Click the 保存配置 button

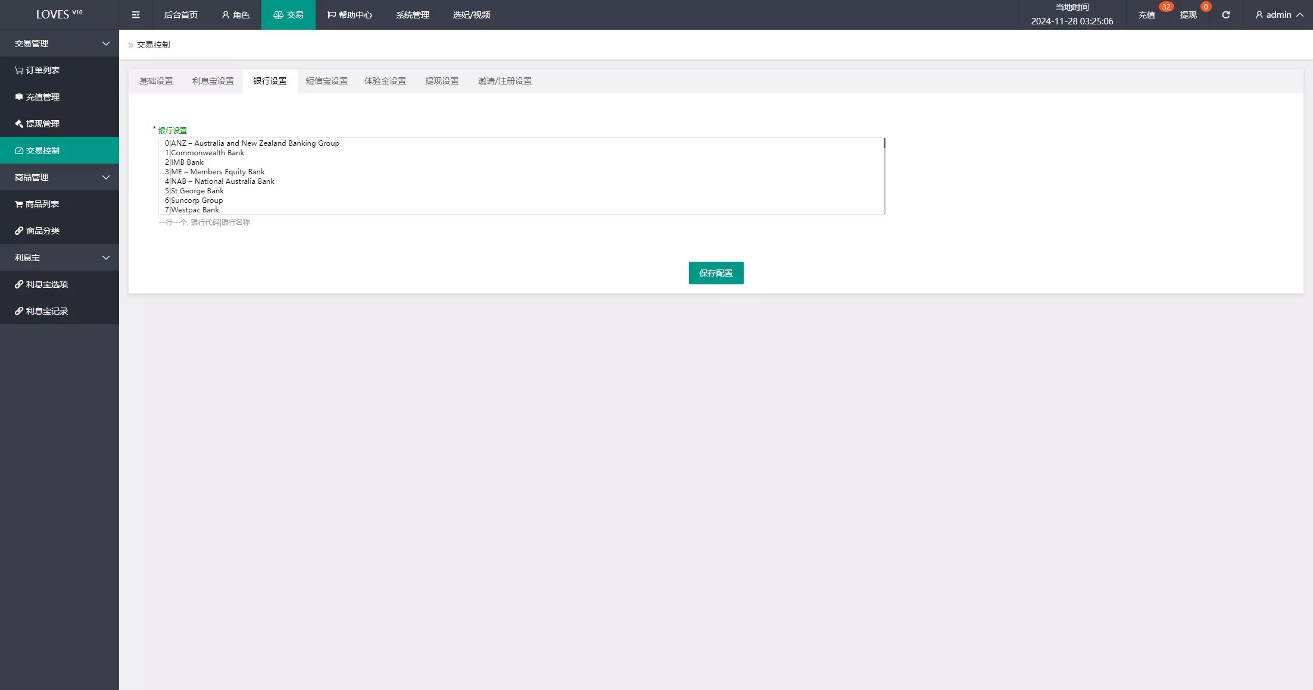pyautogui.click(x=716, y=273)
